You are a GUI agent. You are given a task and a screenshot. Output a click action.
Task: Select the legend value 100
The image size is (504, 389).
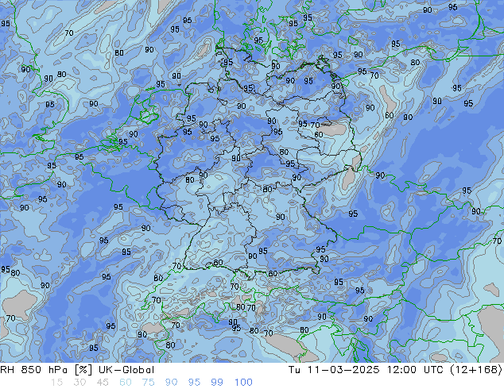point(243,383)
